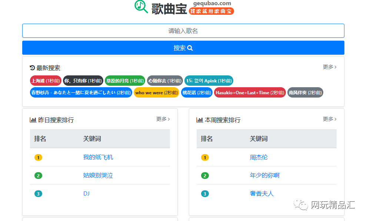Select the who we were search tag

[x=157, y=92]
